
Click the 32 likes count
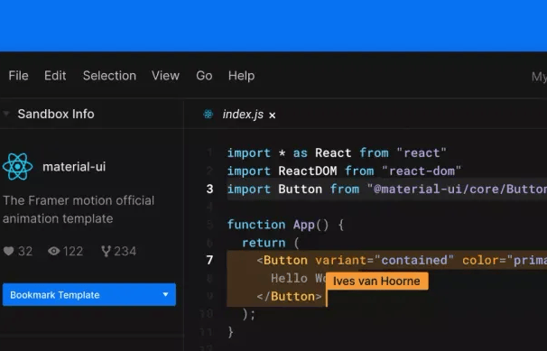pos(25,252)
